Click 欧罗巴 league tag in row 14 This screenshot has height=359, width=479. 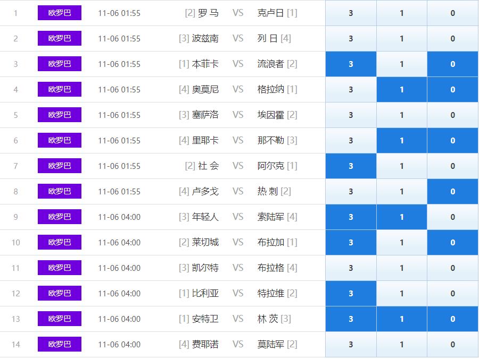(60, 344)
